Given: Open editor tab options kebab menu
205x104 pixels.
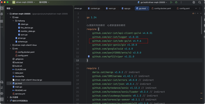Looking at the screenshot, I should [x=200, y=8].
